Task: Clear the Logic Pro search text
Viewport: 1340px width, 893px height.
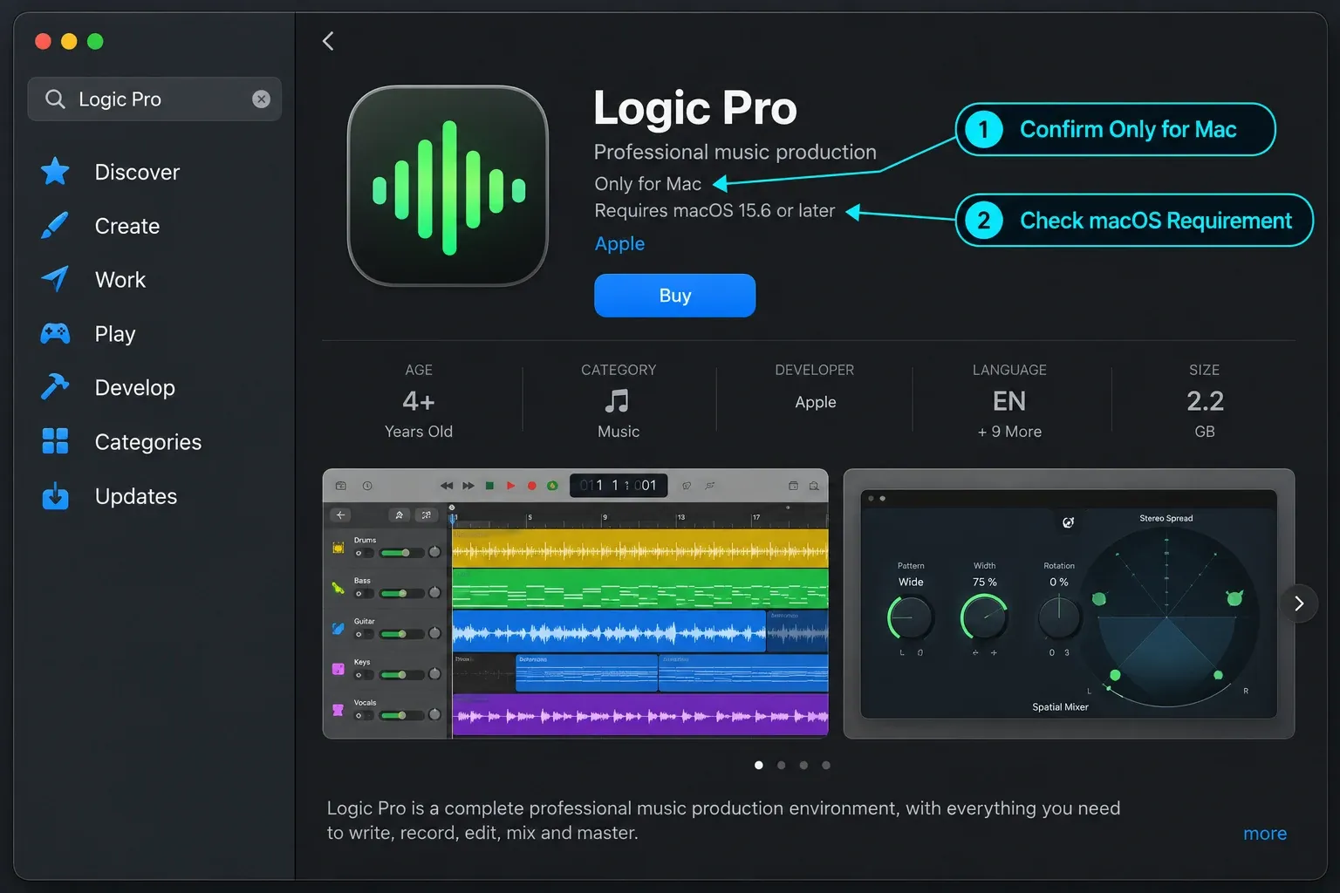Action: click(261, 99)
